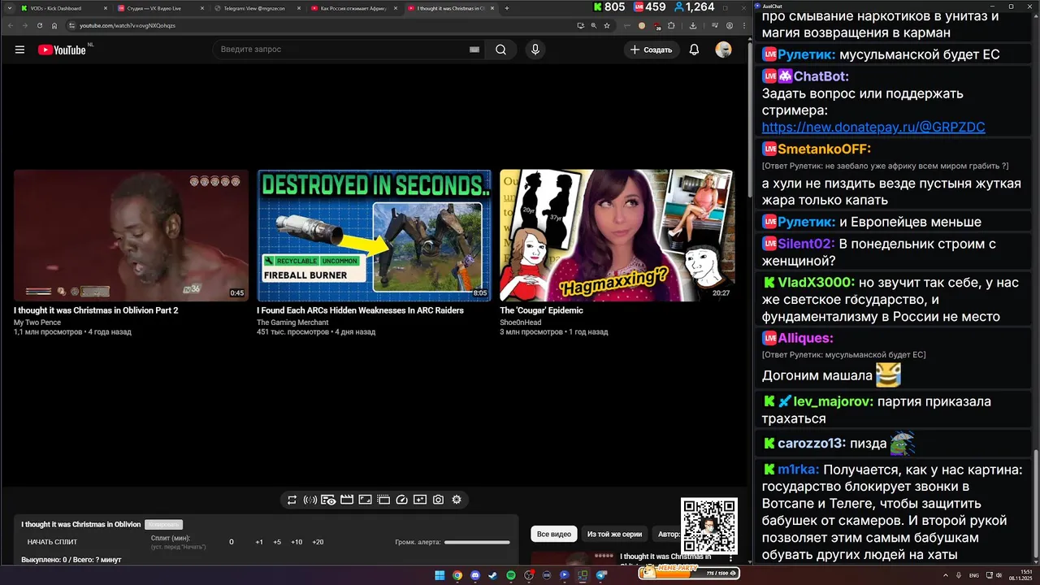Click the eye overlay icon in player toolbar
This screenshot has height=585, width=1040.
(328, 500)
